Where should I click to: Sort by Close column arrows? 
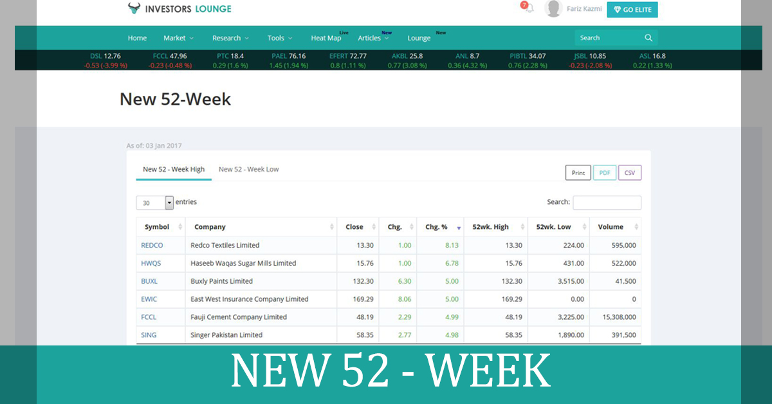tap(374, 227)
